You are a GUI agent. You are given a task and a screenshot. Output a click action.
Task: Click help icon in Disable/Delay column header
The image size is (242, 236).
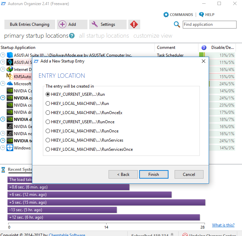point(204,48)
